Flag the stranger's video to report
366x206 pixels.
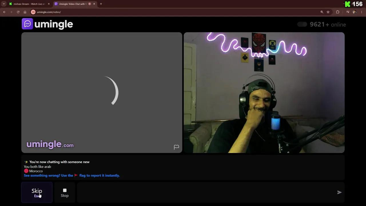point(176,147)
